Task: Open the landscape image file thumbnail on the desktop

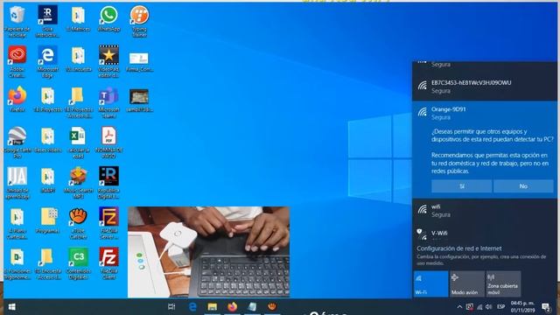Action: [139, 100]
